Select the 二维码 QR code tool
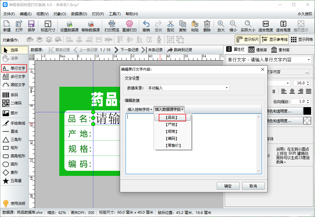Image resolution: width=315 pixels, height=217 pixels. [x=14, y=103]
